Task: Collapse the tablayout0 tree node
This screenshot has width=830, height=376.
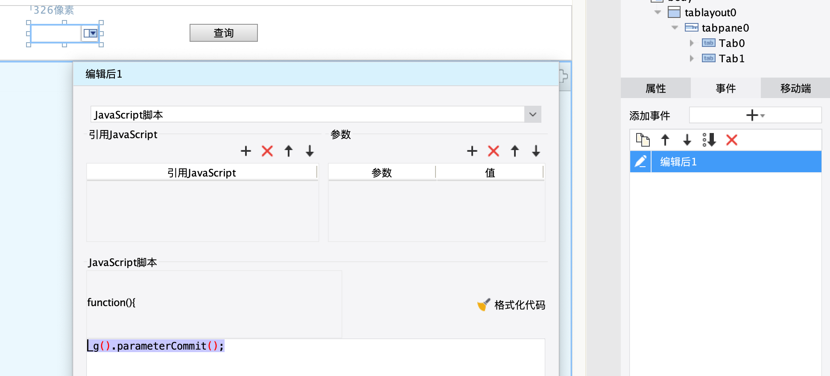Action: [658, 12]
